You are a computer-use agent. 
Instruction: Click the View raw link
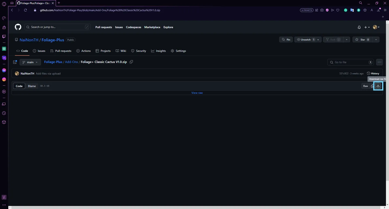(197, 93)
